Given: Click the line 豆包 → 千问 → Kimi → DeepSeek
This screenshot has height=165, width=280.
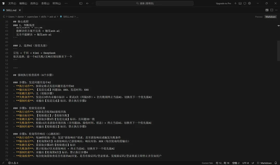Looking at the screenshot, I should click(x=34, y=53).
